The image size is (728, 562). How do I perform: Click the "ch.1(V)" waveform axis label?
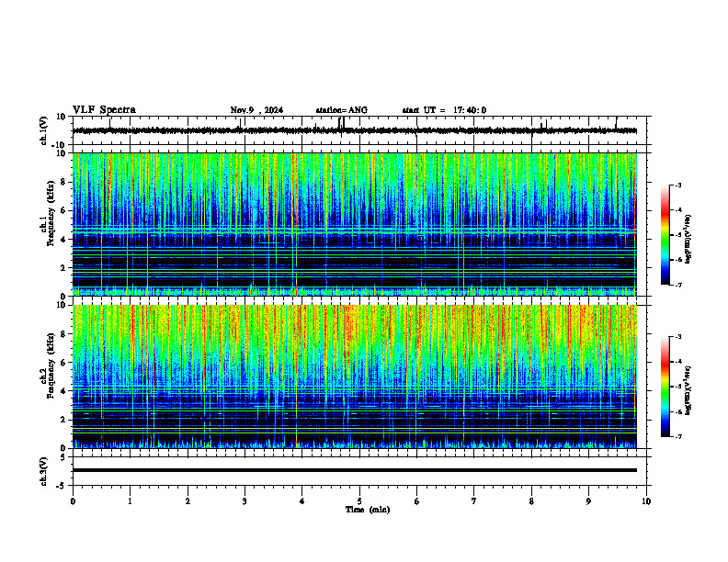pos(43,130)
